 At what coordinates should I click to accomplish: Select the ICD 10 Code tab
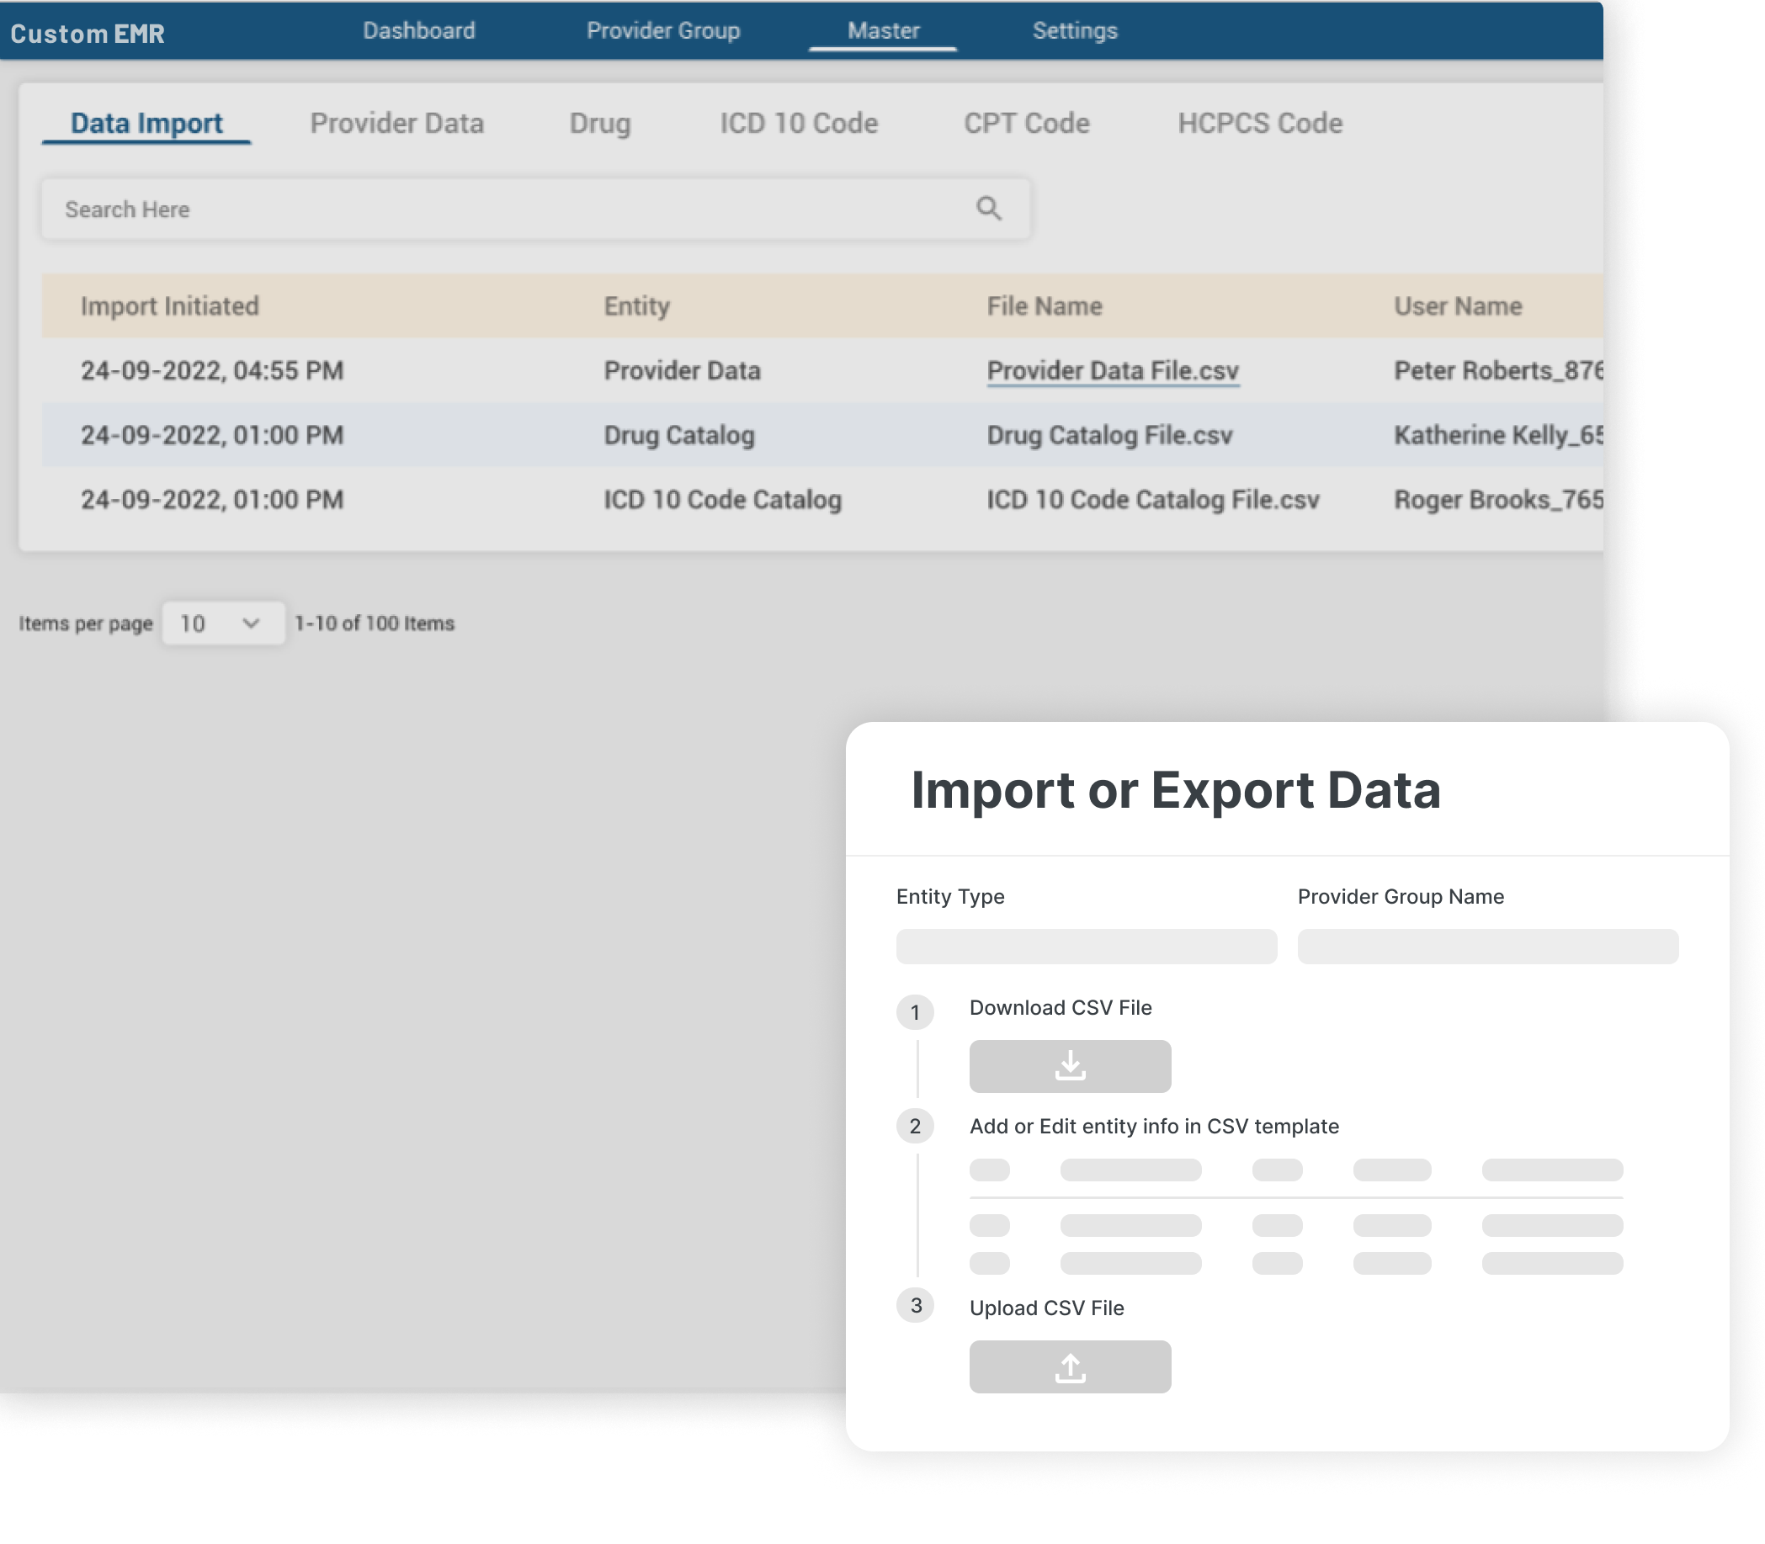click(798, 123)
